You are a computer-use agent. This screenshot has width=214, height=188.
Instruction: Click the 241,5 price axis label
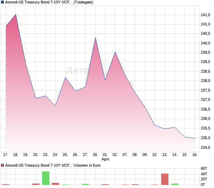205,15
